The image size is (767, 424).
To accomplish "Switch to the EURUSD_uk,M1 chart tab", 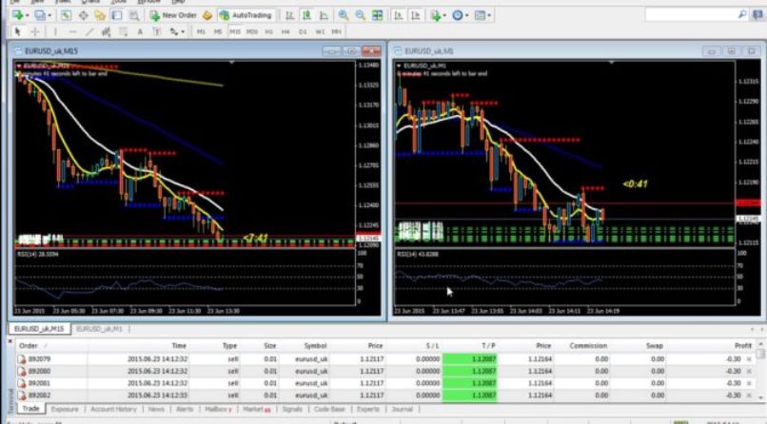I will (x=100, y=328).
